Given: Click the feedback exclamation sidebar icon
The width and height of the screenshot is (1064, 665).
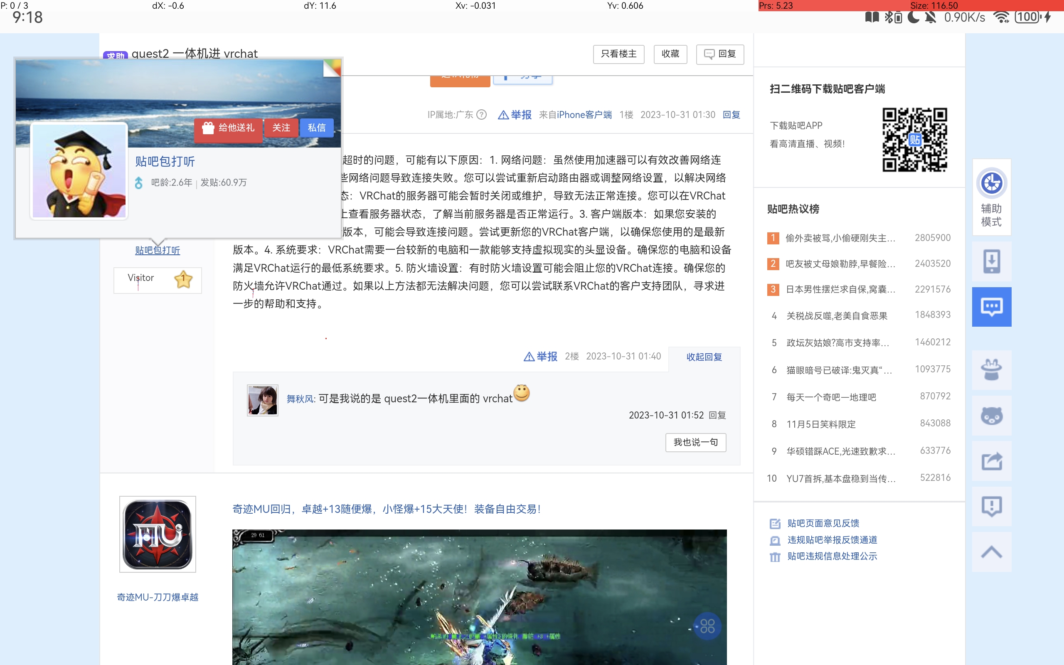Looking at the screenshot, I should coord(991,506).
